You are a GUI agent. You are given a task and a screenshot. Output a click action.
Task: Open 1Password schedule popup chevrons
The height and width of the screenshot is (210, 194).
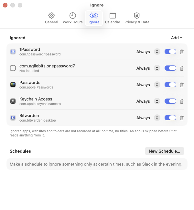[x=157, y=52]
